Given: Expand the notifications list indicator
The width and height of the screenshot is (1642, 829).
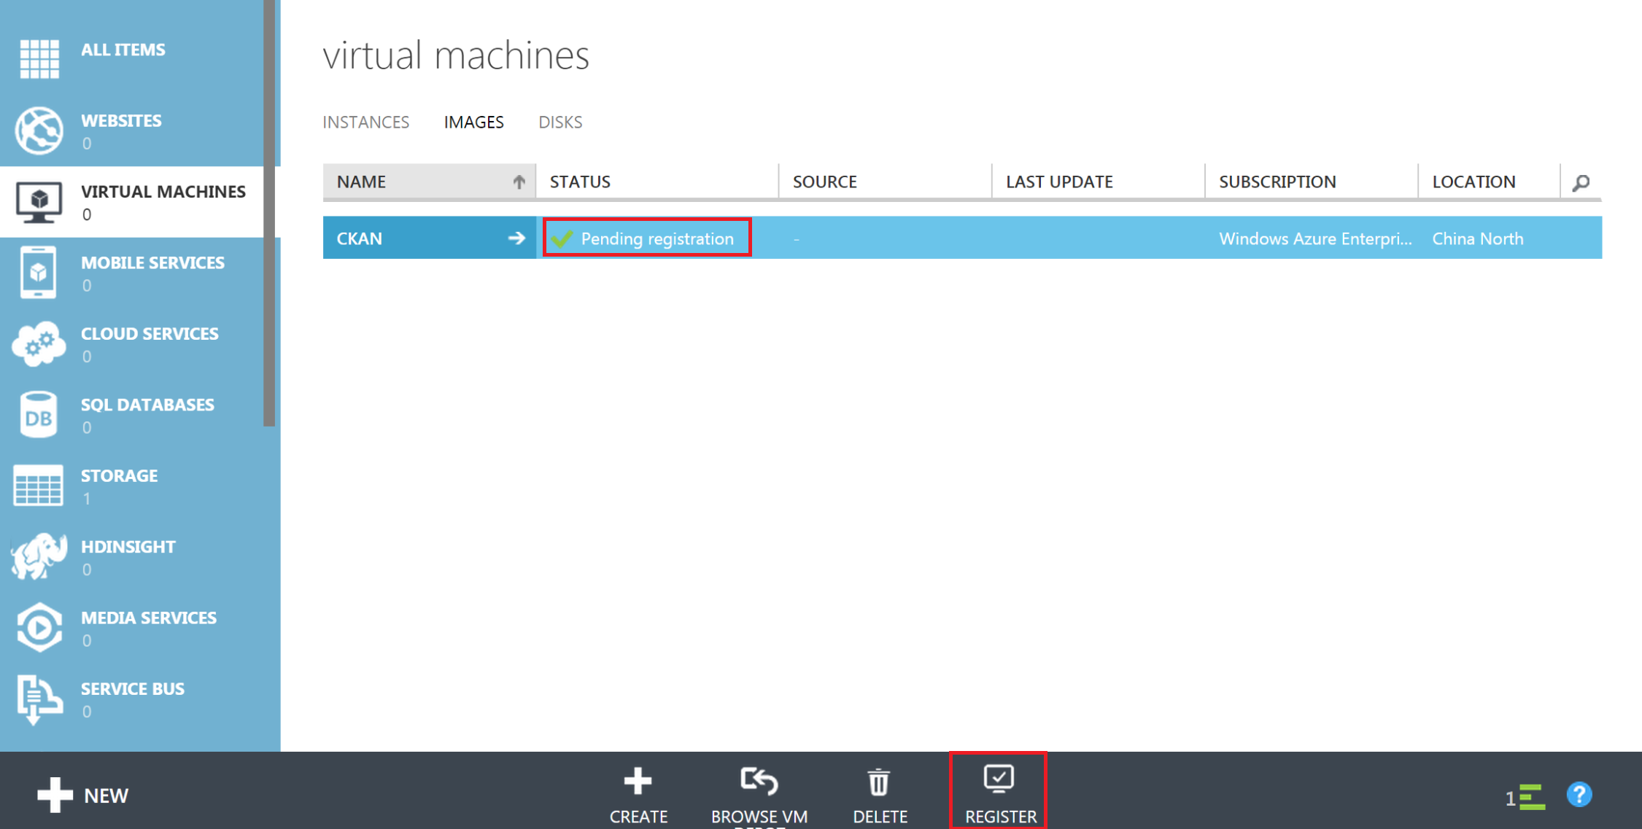Looking at the screenshot, I should pos(1526,797).
